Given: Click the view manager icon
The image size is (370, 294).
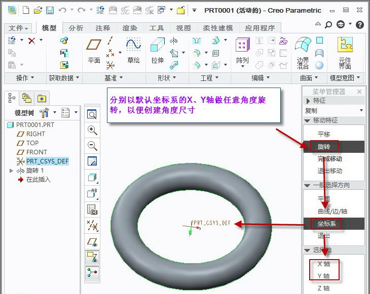Looking at the screenshot, I should [92, 209].
